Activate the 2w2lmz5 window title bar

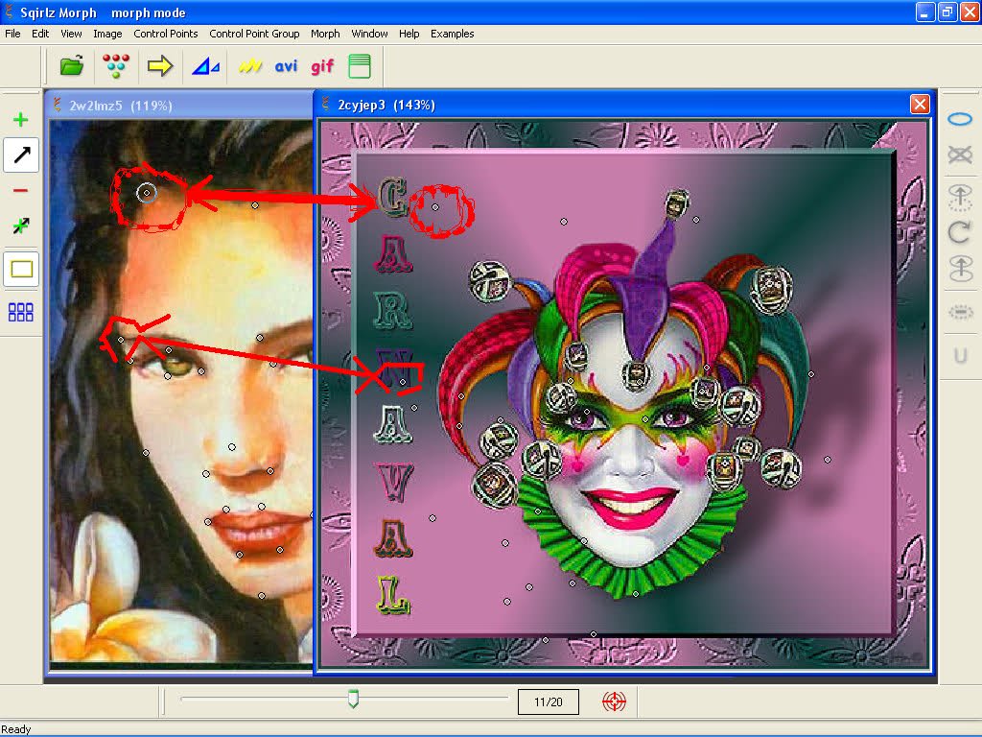pyautogui.click(x=179, y=106)
